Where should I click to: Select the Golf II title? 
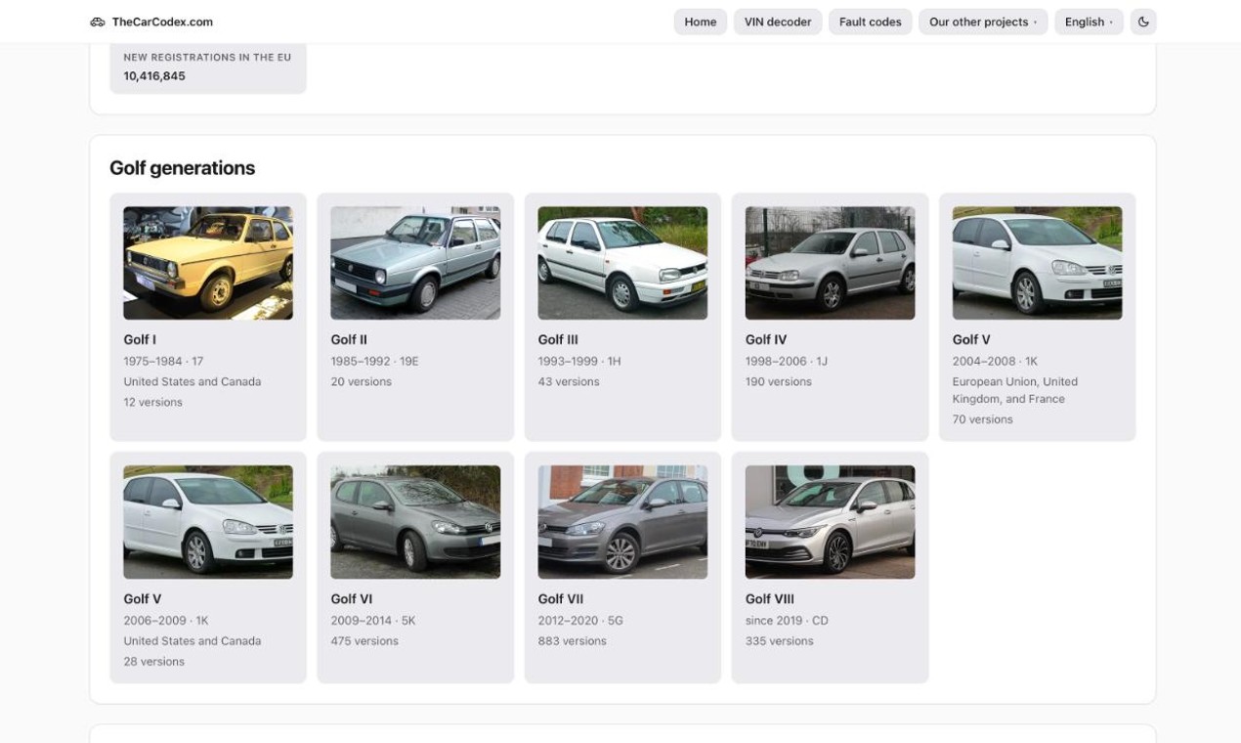[x=349, y=339]
